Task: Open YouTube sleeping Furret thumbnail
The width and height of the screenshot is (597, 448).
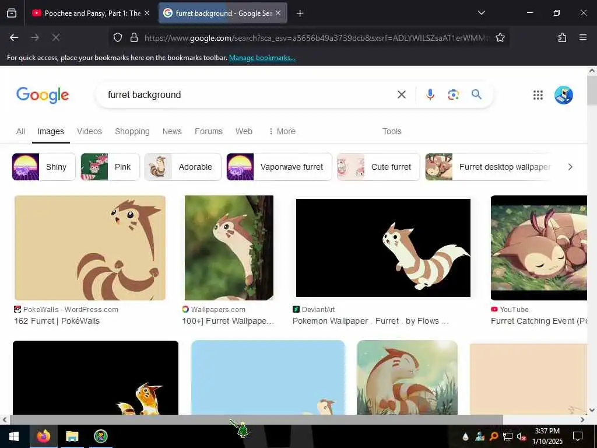Action: (x=539, y=248)
